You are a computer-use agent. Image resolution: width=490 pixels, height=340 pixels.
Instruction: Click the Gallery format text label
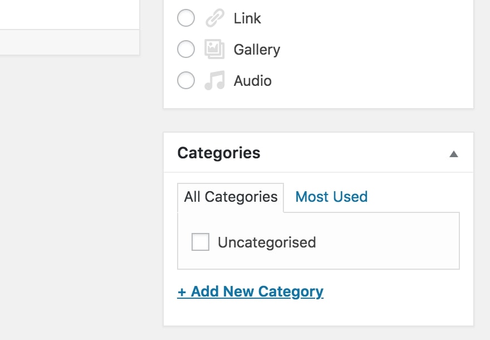click(x=257, y=50)
